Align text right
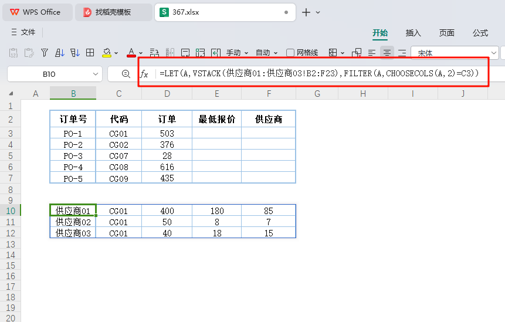The height and width of the screenshot is (322, 505). tap(402, 52)
